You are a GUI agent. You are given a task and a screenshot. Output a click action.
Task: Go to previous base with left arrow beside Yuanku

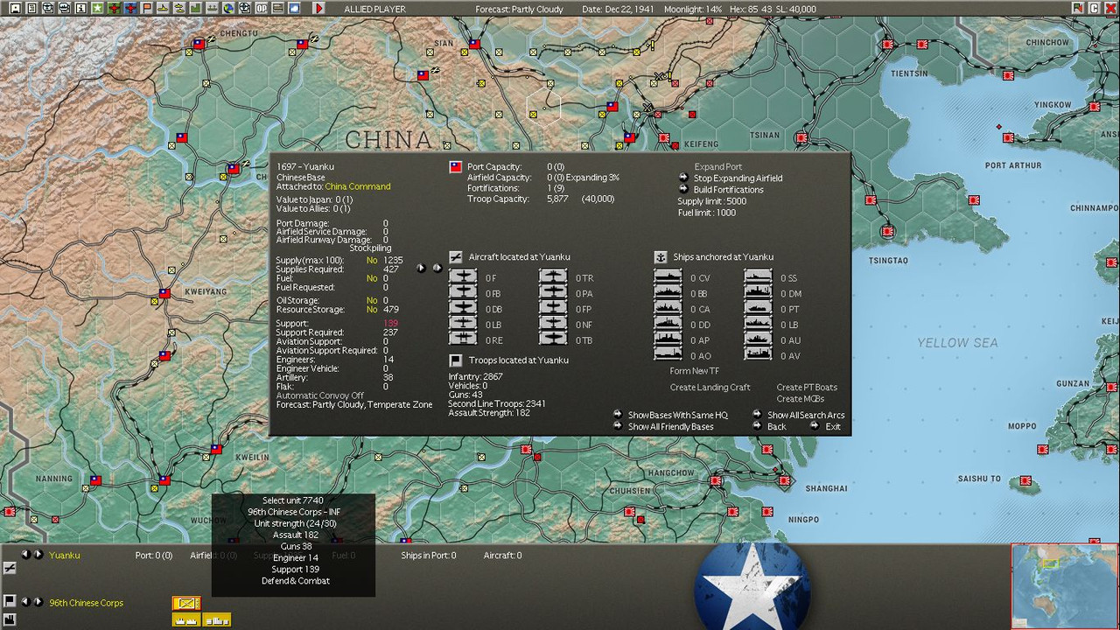(25, 554)
